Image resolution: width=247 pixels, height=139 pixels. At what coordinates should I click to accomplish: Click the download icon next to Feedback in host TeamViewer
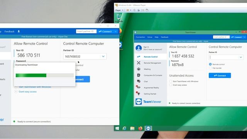point(19,31)
